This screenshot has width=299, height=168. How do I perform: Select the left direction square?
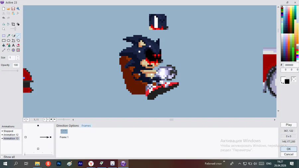(x=26, y=137)
